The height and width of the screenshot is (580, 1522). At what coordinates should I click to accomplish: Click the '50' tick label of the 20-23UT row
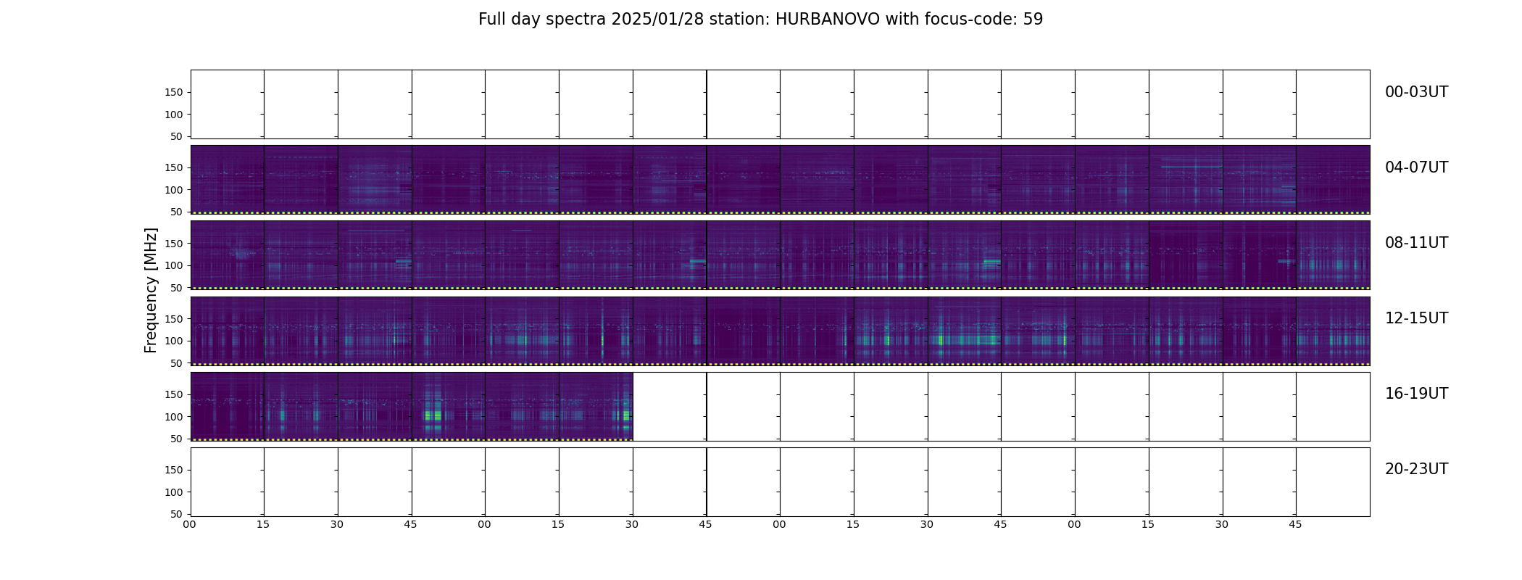coord(177,514)
